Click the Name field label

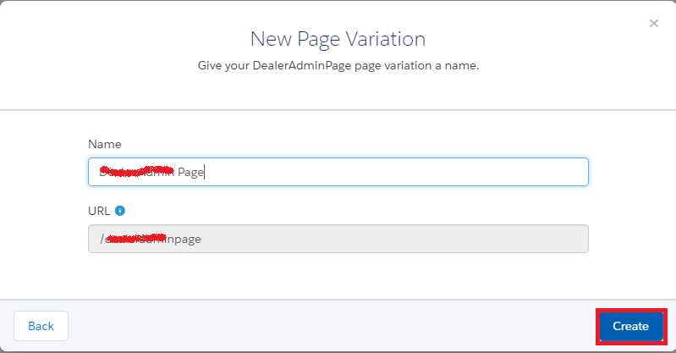(x=104, y=145)
